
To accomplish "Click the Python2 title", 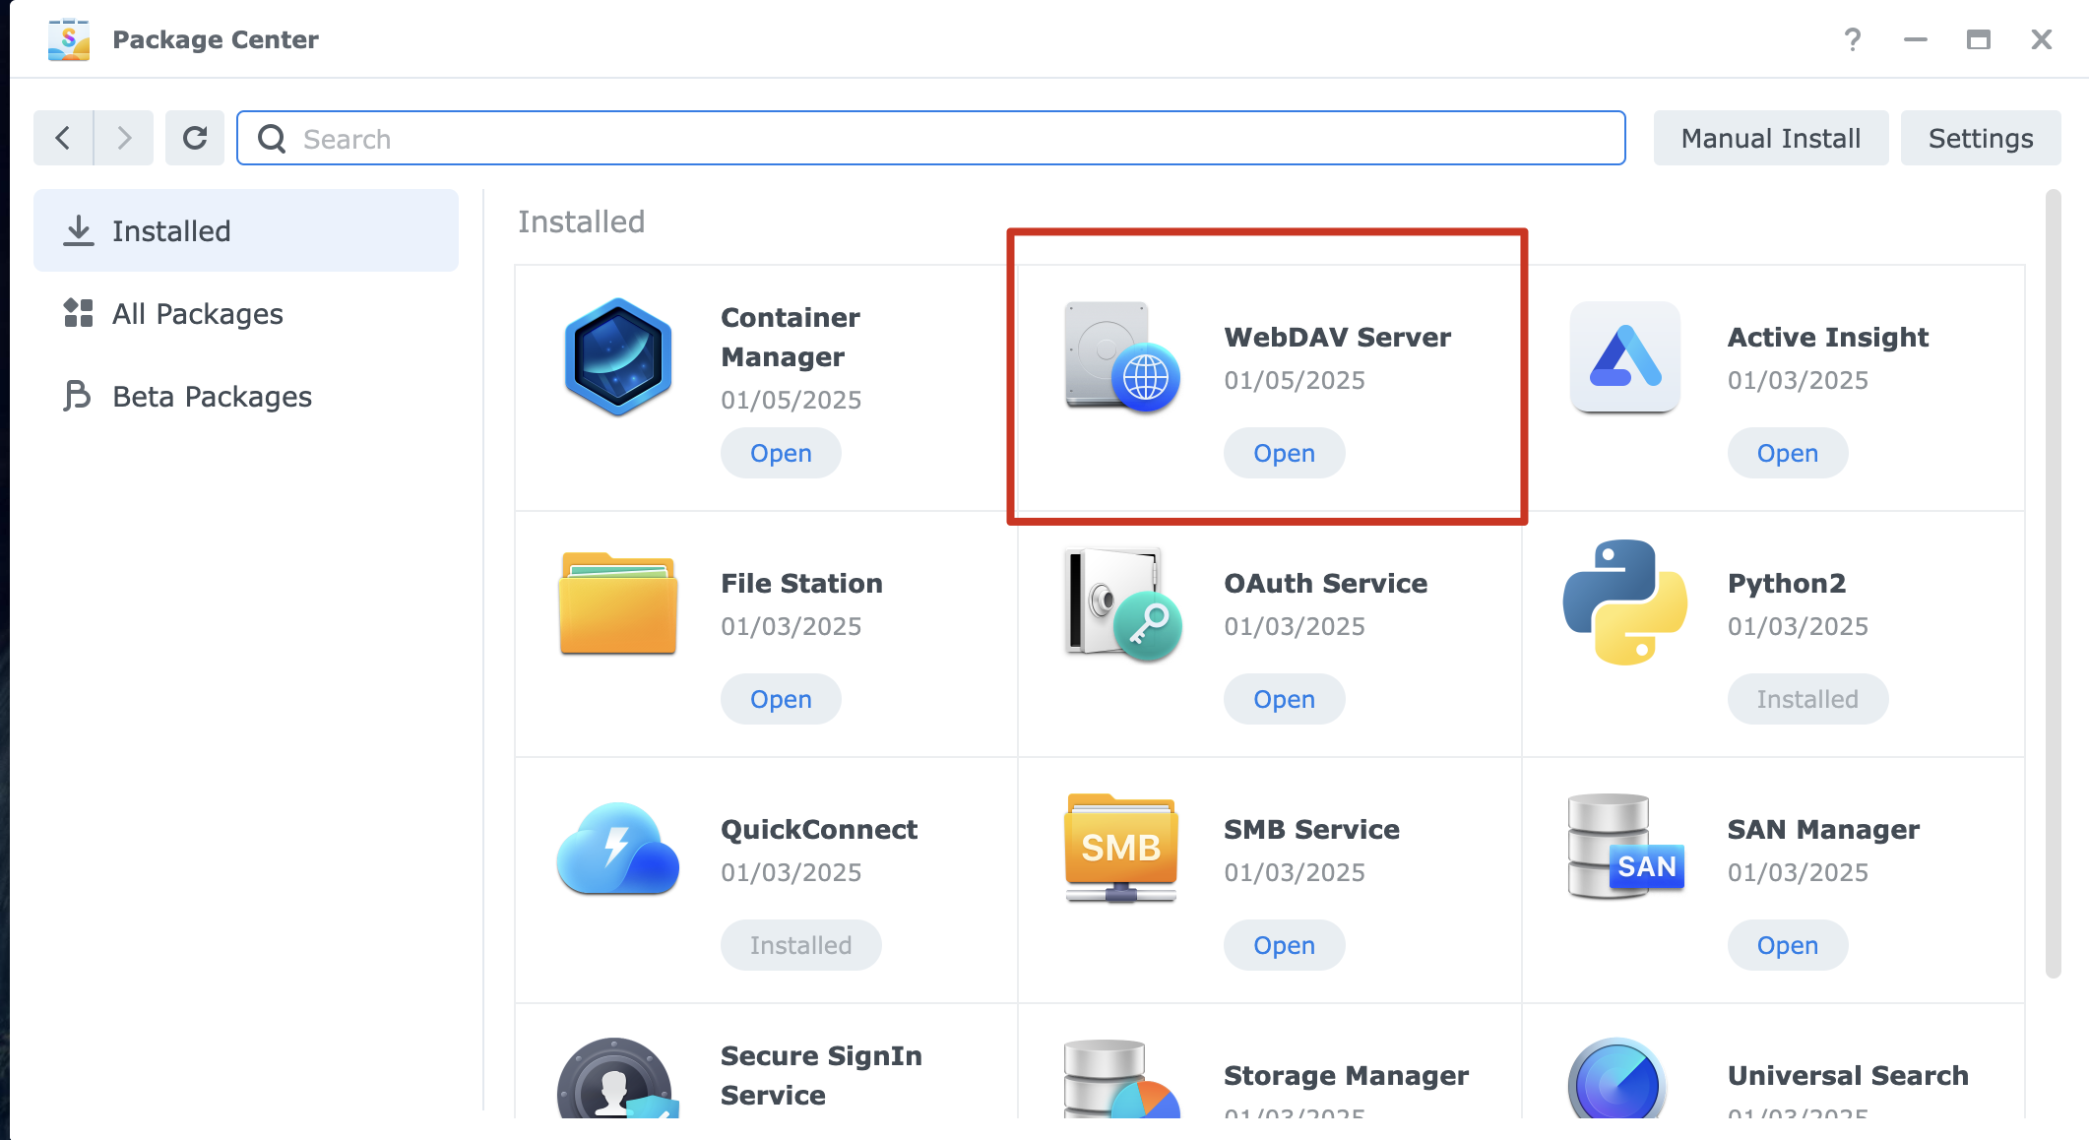I will (x=1787, y=583).
